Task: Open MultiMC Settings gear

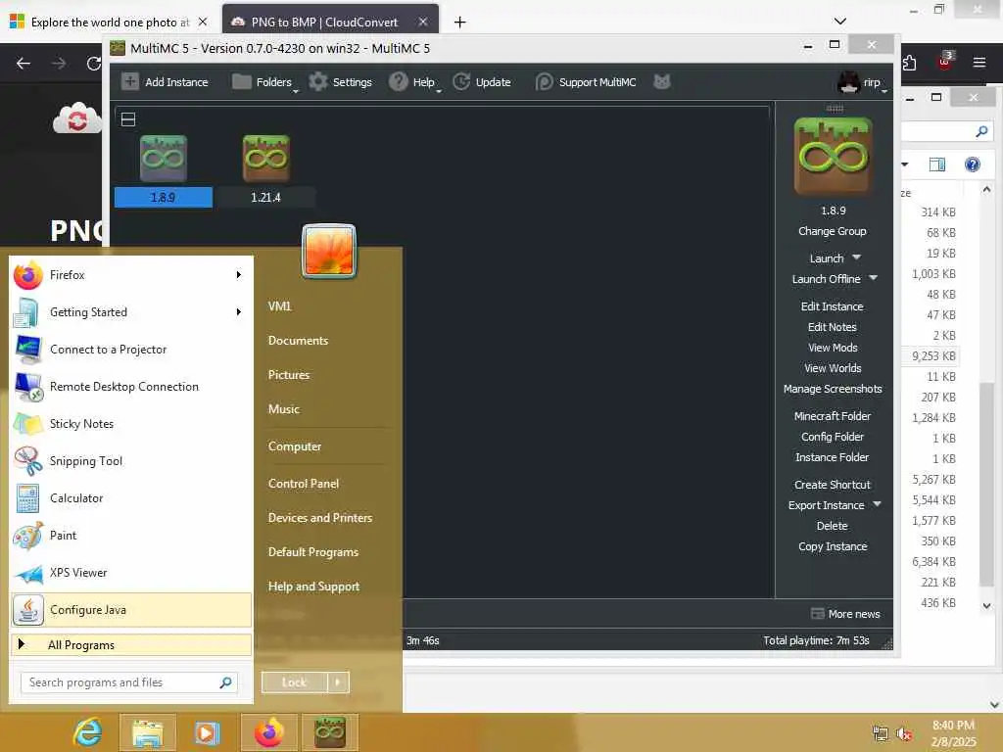Action: pyautogui.click(x=341, y=82)
